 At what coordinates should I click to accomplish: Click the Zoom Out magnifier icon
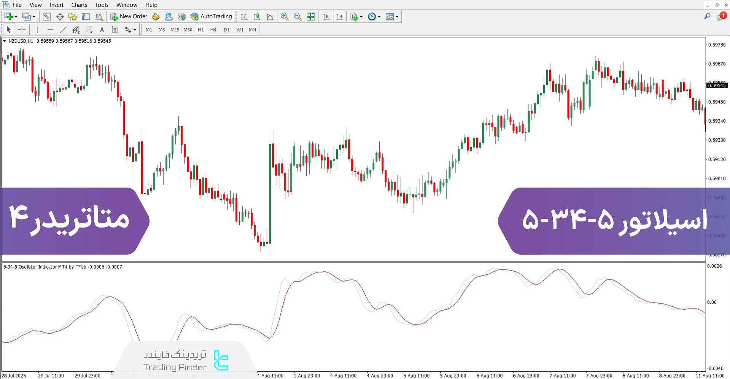297,16
